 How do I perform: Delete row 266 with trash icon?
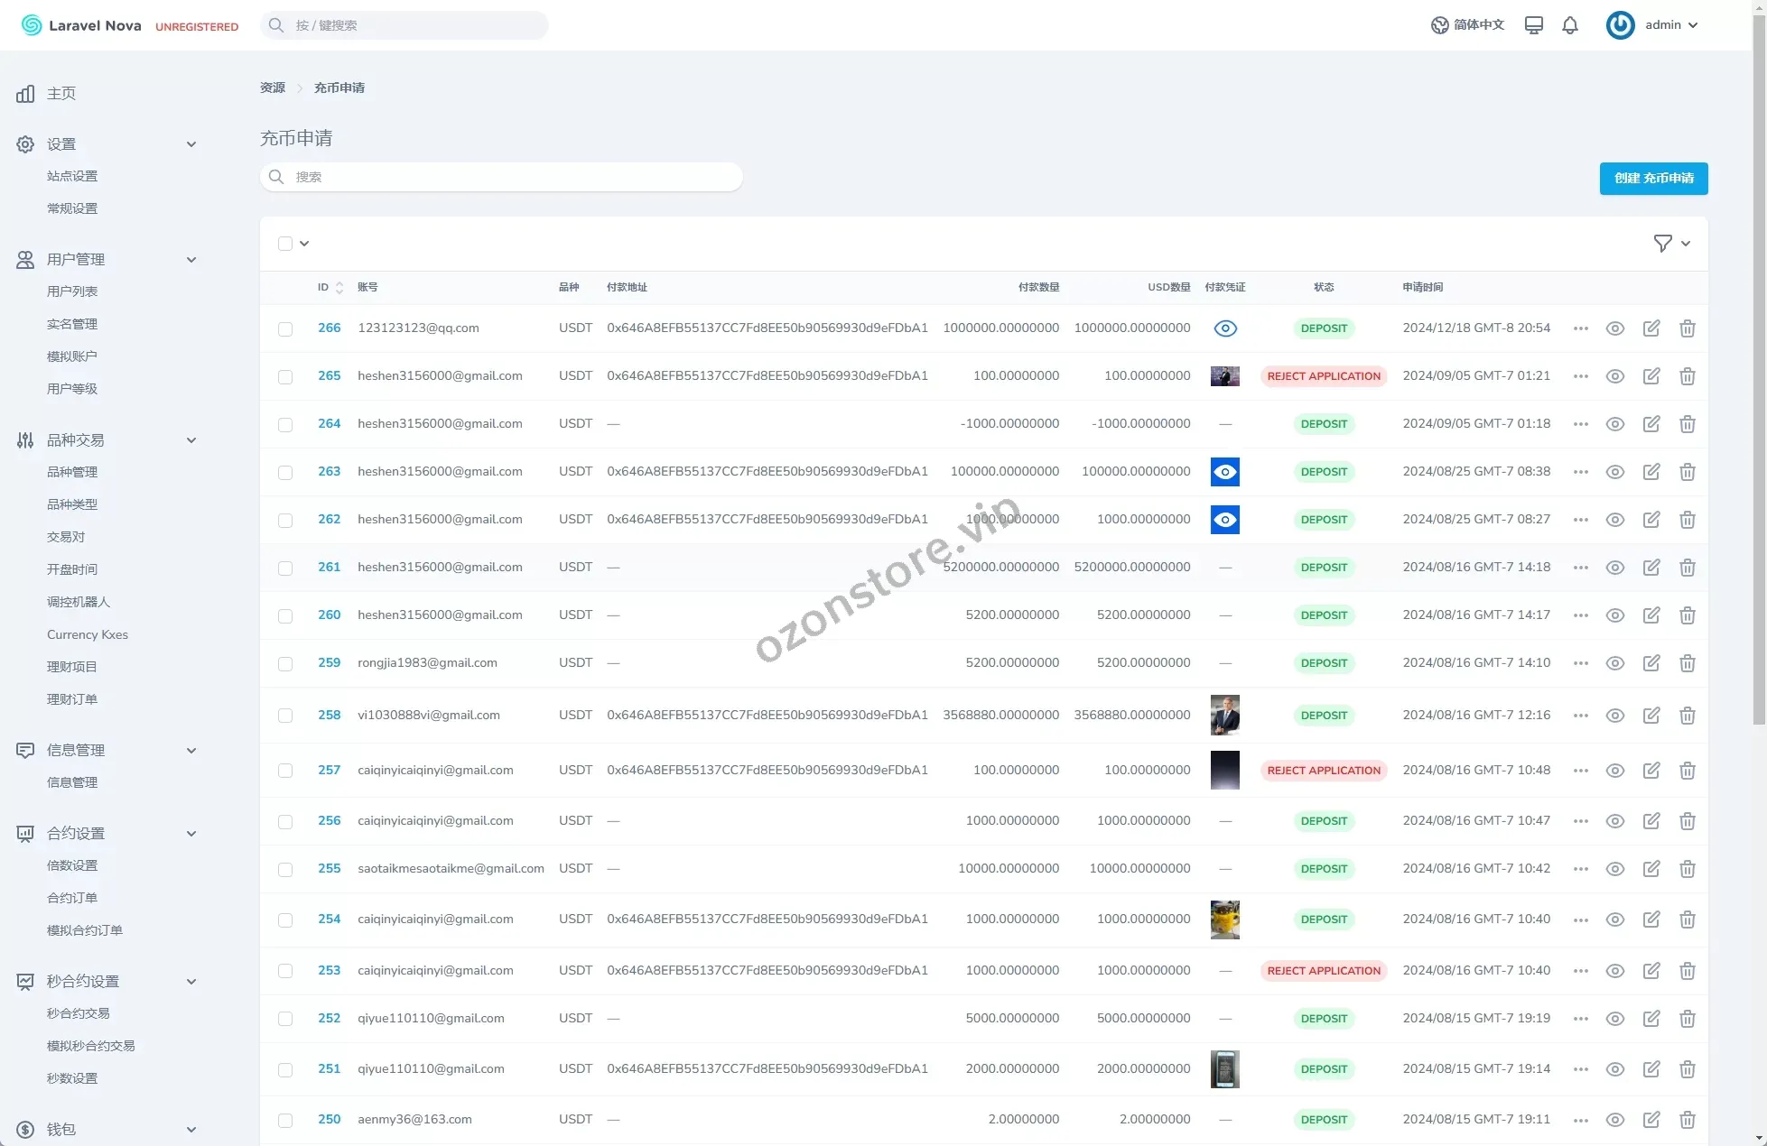coord(1687,328)
